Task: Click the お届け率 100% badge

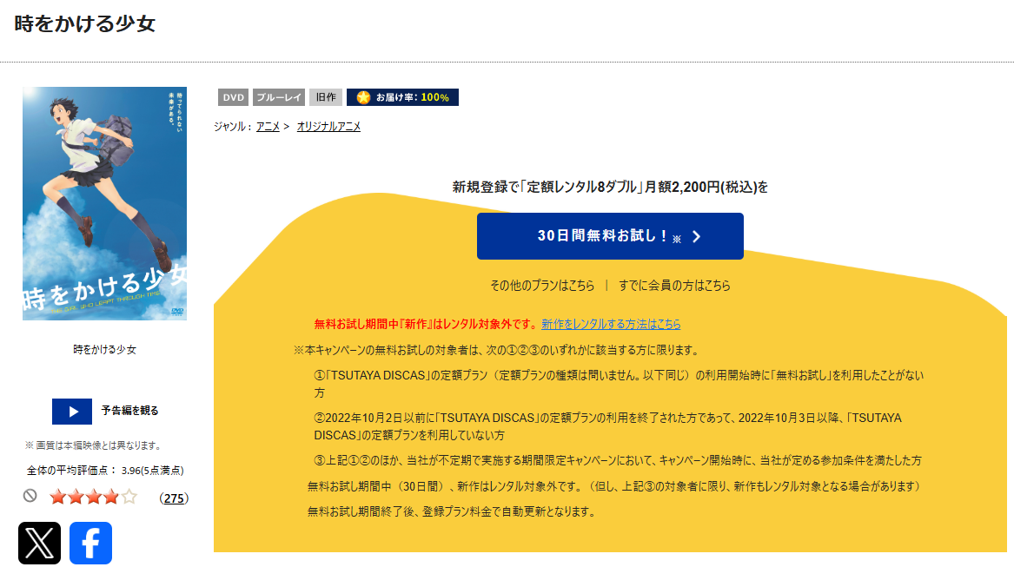Action: click(402, 97)
